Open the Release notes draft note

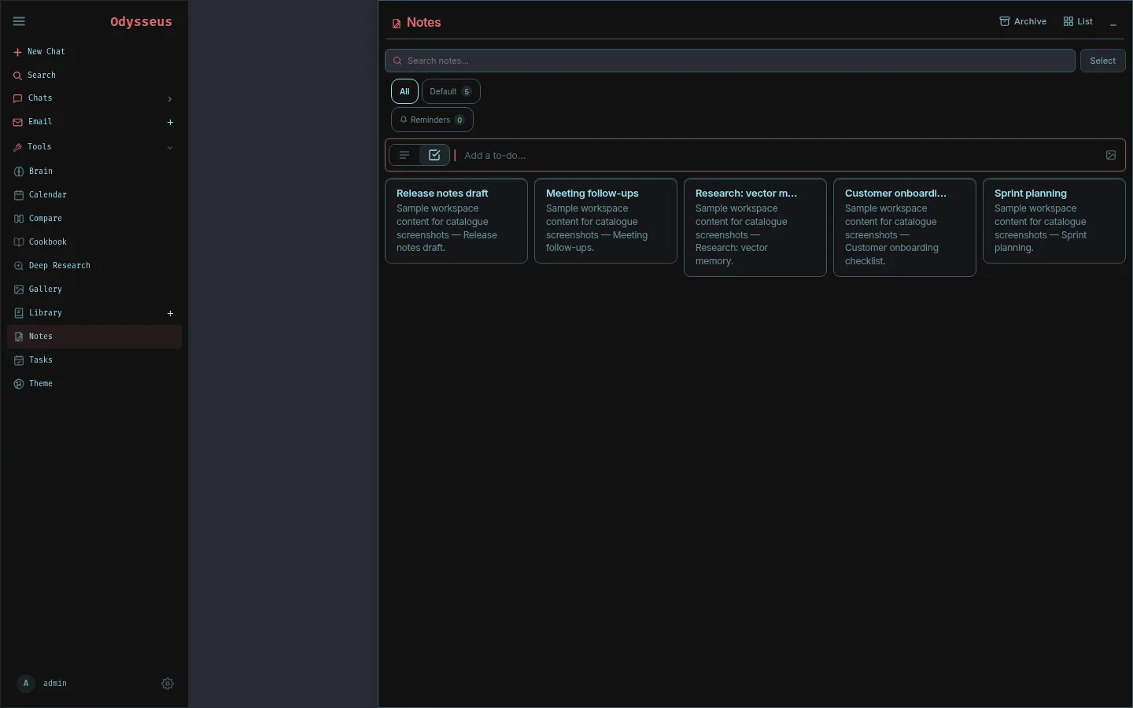456,221
